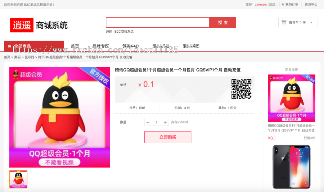324x192 pixels.
Task: Click sidebar price ¥0.1
Action: coord(272,138)
